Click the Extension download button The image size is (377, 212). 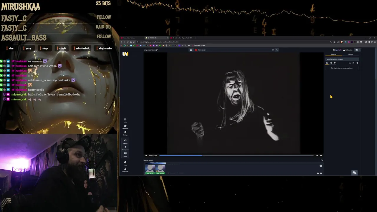coord(348,50)
